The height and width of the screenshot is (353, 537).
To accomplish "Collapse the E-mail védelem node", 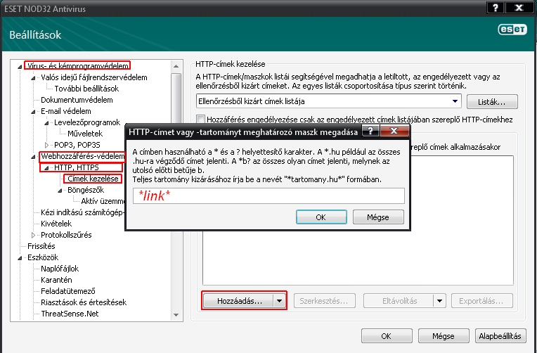I will point(33,112).
